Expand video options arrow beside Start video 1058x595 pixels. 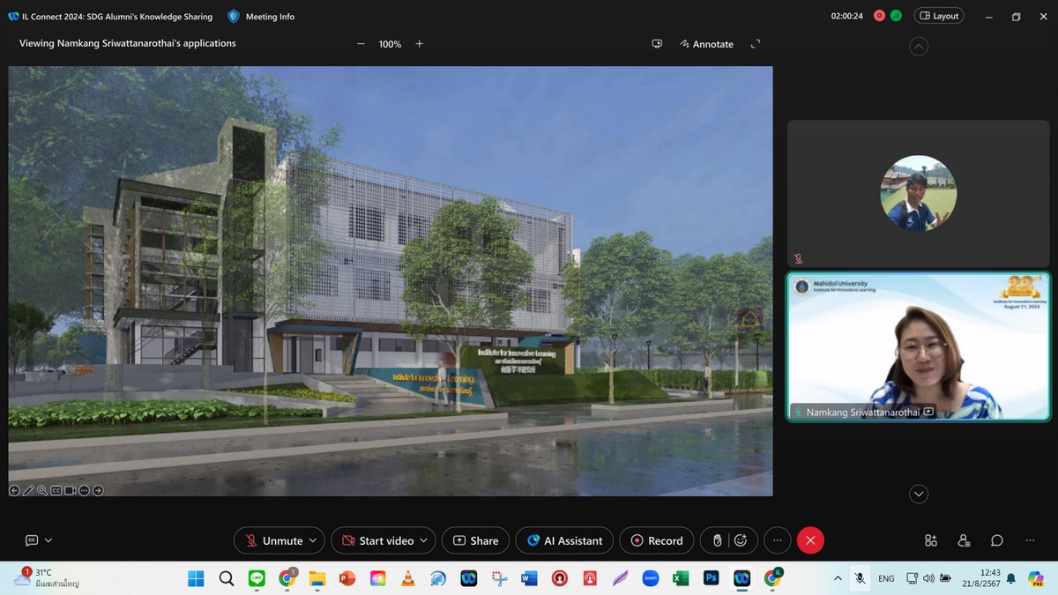[x=425, y=540]
